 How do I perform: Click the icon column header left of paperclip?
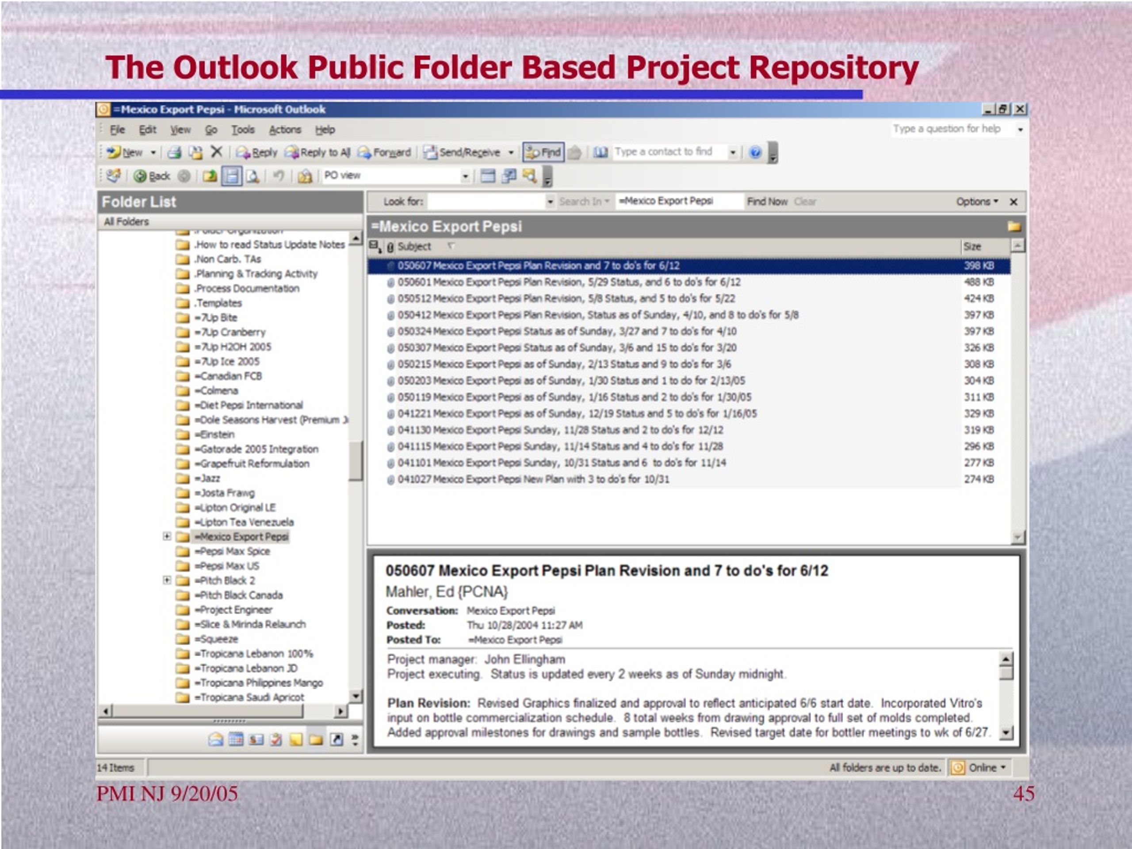pos(375,247)
